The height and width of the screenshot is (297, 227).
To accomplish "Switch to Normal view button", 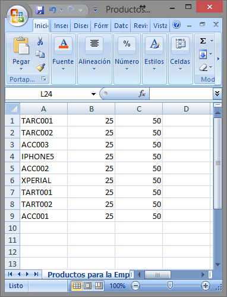I will [x=77, y=286].
